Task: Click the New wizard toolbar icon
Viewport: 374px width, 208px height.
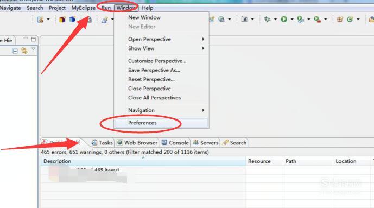Action: click(40, 20)
